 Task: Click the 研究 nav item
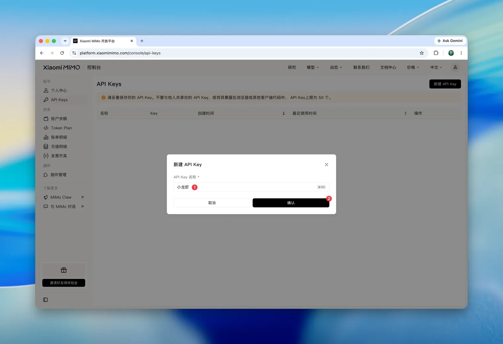292,67
